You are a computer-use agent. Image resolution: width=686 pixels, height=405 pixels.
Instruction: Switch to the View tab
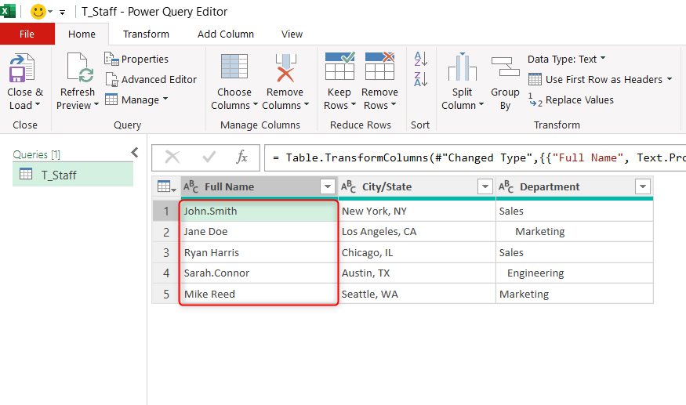point(292,34)
